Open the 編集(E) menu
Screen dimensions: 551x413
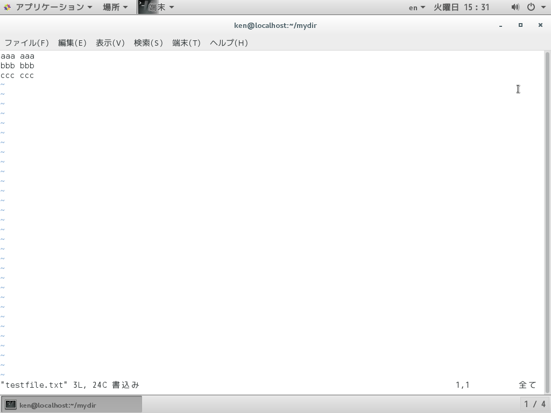(x=72, y=43)
